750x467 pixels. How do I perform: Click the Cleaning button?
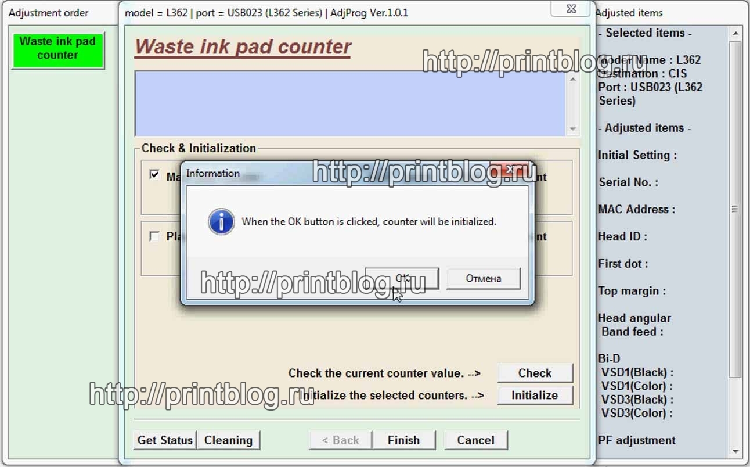point(228,440)
